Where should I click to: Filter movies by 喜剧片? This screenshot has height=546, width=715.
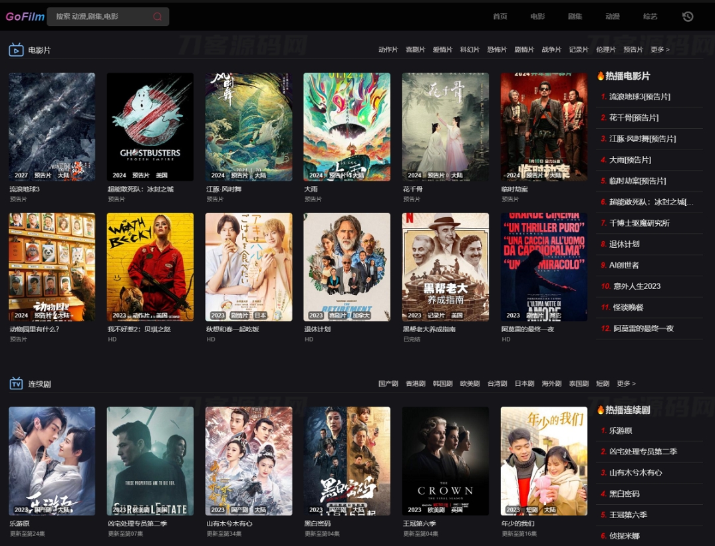point(416,50)
